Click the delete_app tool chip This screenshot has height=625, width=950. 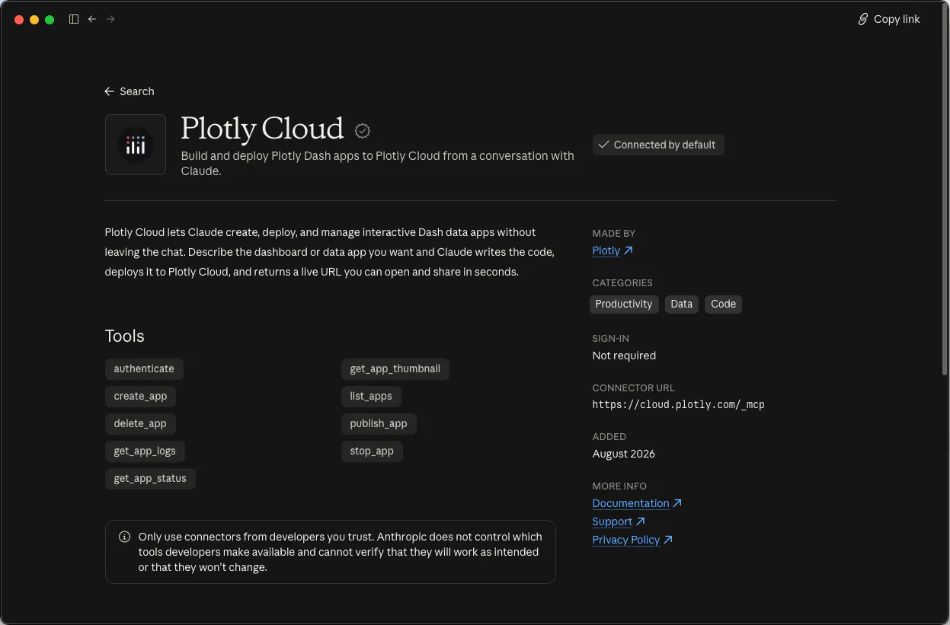pos(140,423)
